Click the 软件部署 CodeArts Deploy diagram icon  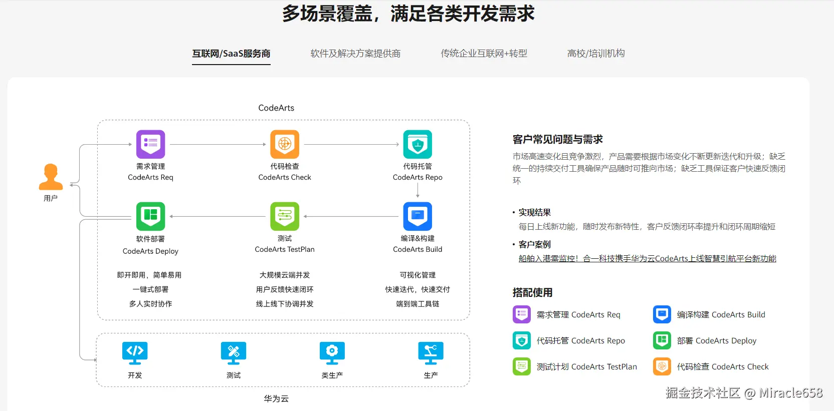click(x=150, y=216)
